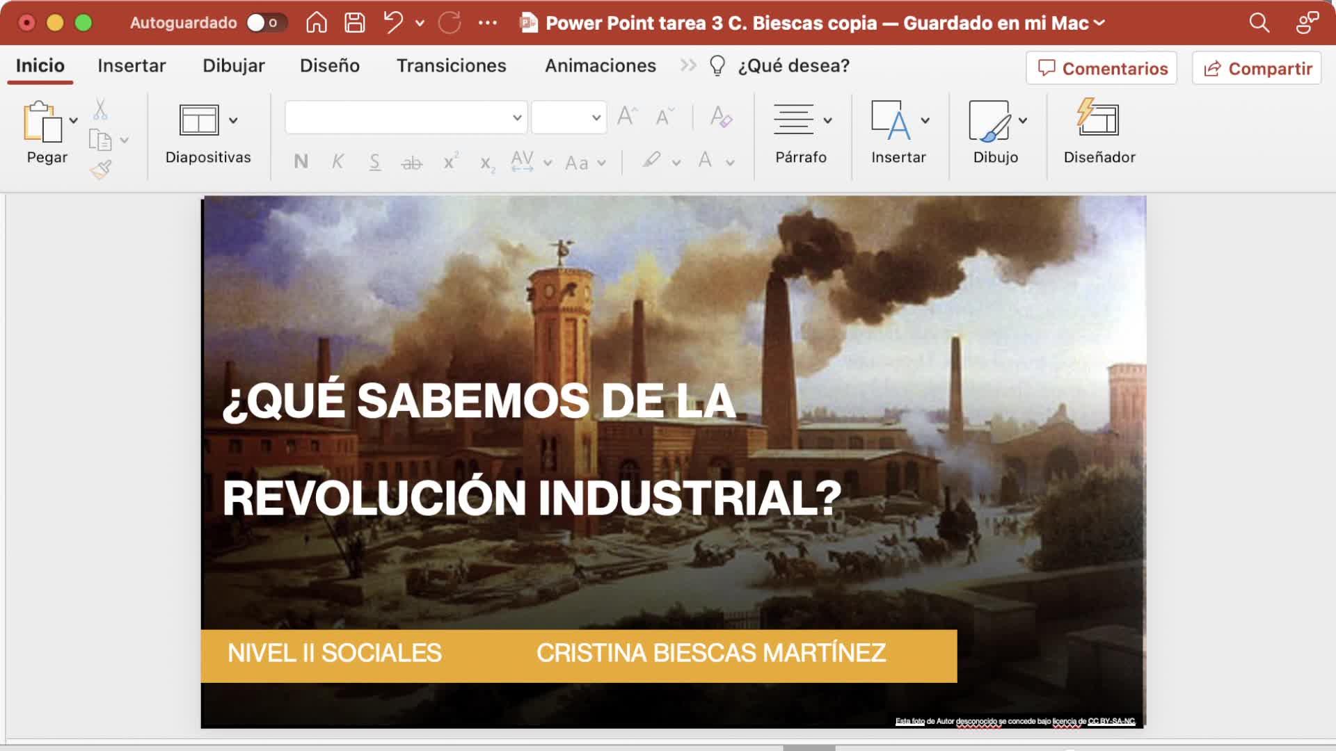Toggle italic K formatting button

tap(337, 162)
